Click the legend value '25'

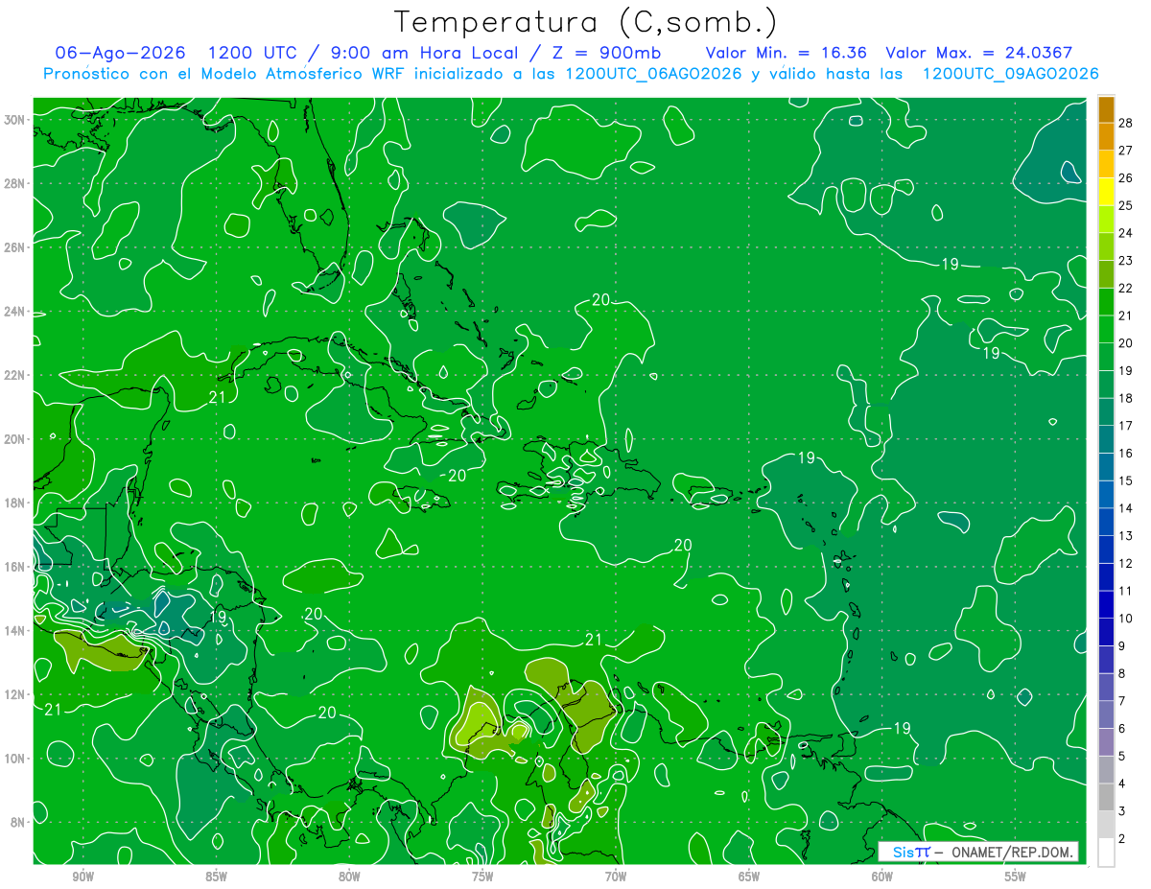pyautogui.click(x=1126, y=205)
